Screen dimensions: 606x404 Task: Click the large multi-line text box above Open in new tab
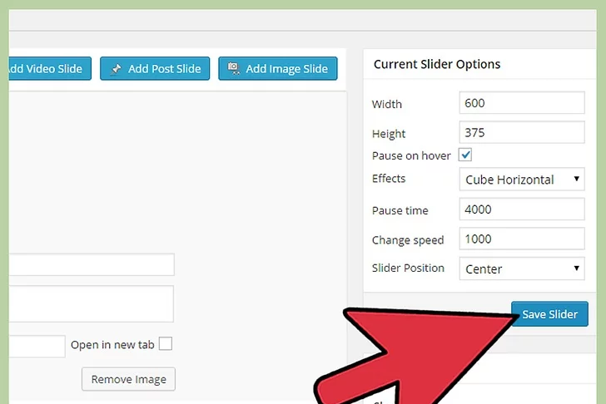[92, 303]
